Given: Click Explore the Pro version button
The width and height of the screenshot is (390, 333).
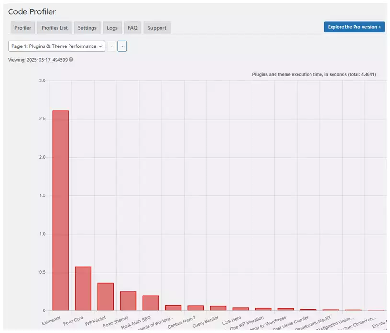Looking at the screenshot, I should [x=354, y=27].
